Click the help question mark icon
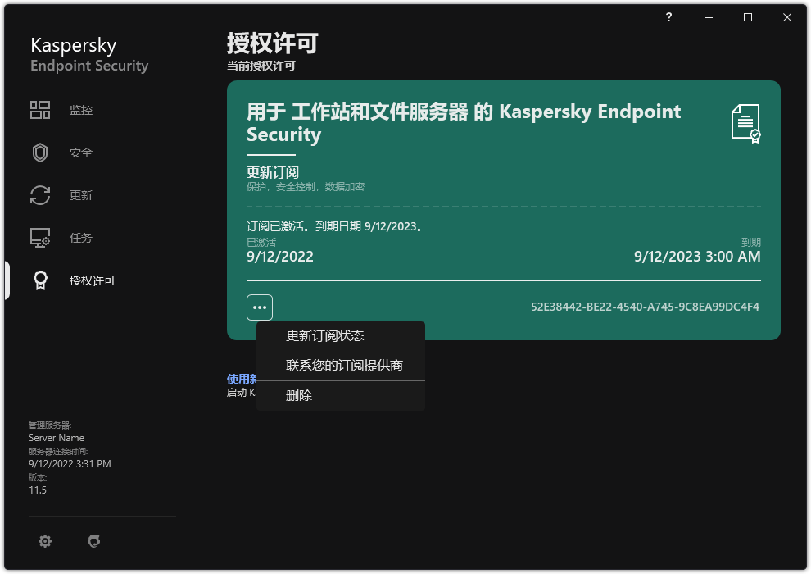 pyautogui.click(x=668, y=16)
